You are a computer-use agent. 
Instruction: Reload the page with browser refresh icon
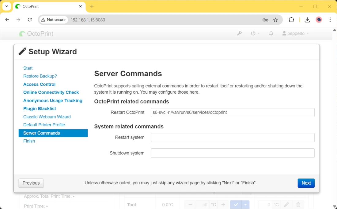pyautogui.click(x=30, y=20)
